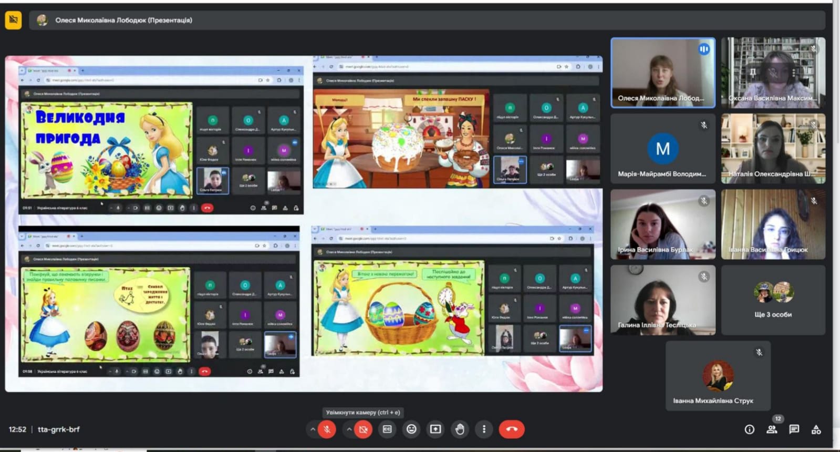The image size is (840, 452).
Task: Click the stop presentation yellow icon
Action: pyautogui.click(x=13, y=20)
